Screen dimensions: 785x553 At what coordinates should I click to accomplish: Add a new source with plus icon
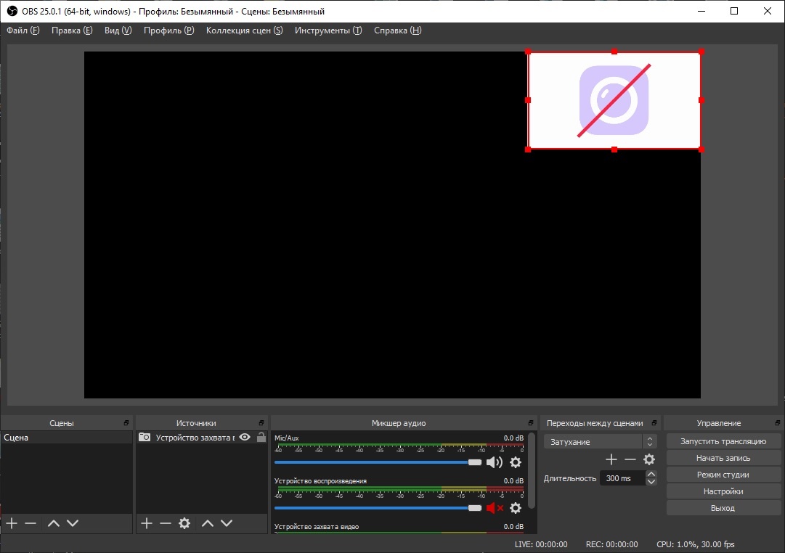[147, 523]
